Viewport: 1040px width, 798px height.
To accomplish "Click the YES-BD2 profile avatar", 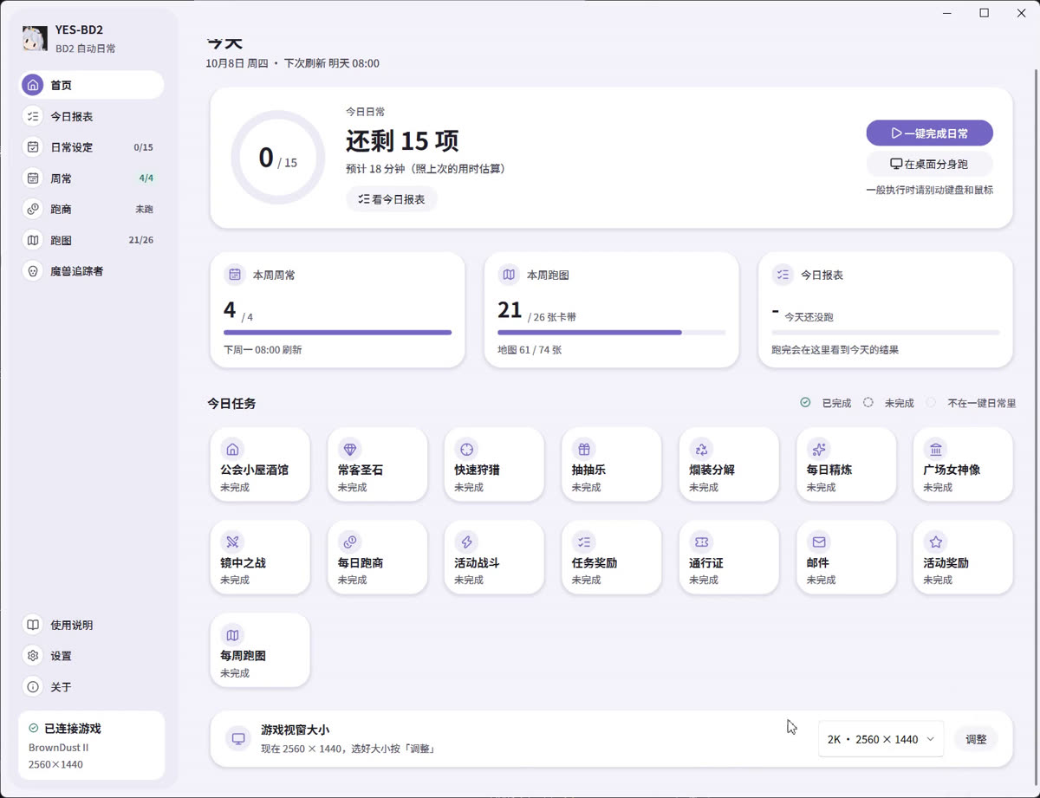I will pyautogui.click(x=35, y=38).
